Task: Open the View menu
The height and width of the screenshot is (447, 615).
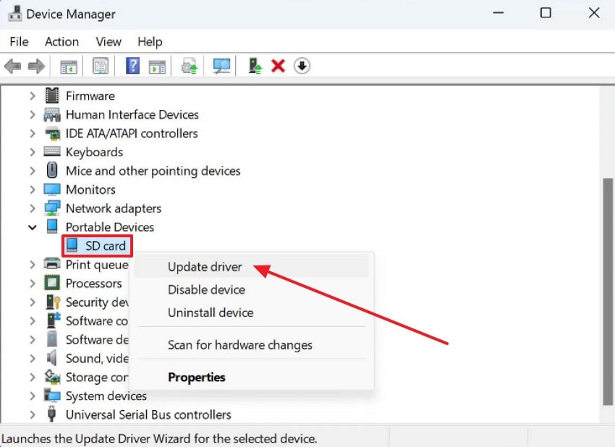Action: (x=109, y=41)
